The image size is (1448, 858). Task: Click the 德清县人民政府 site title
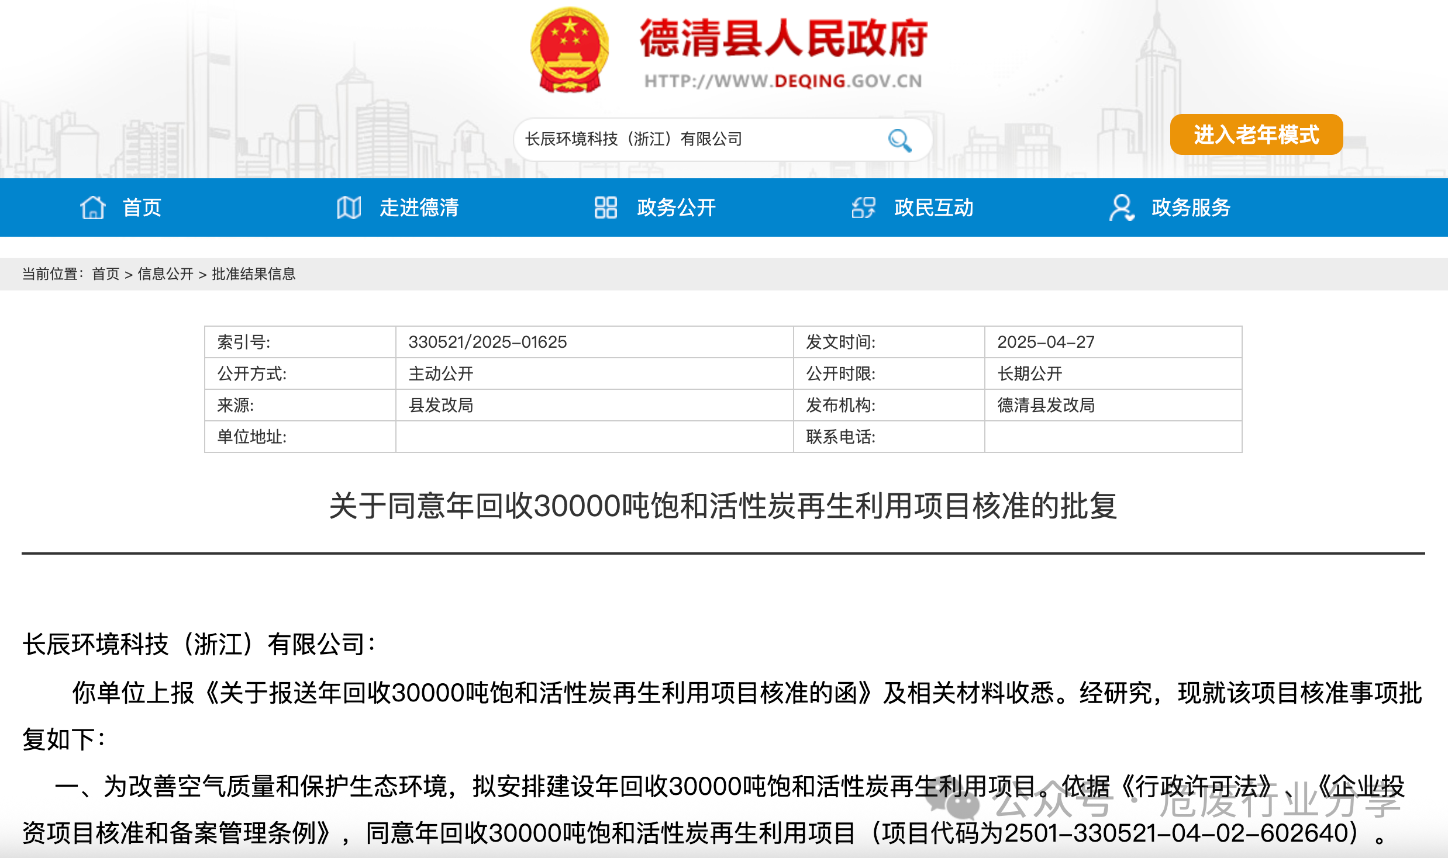coord(784,39)
